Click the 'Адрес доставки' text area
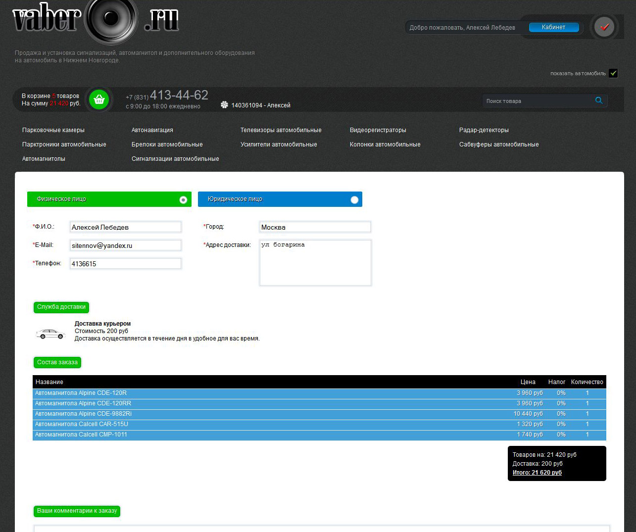The image size is (636, 532). 315,263
